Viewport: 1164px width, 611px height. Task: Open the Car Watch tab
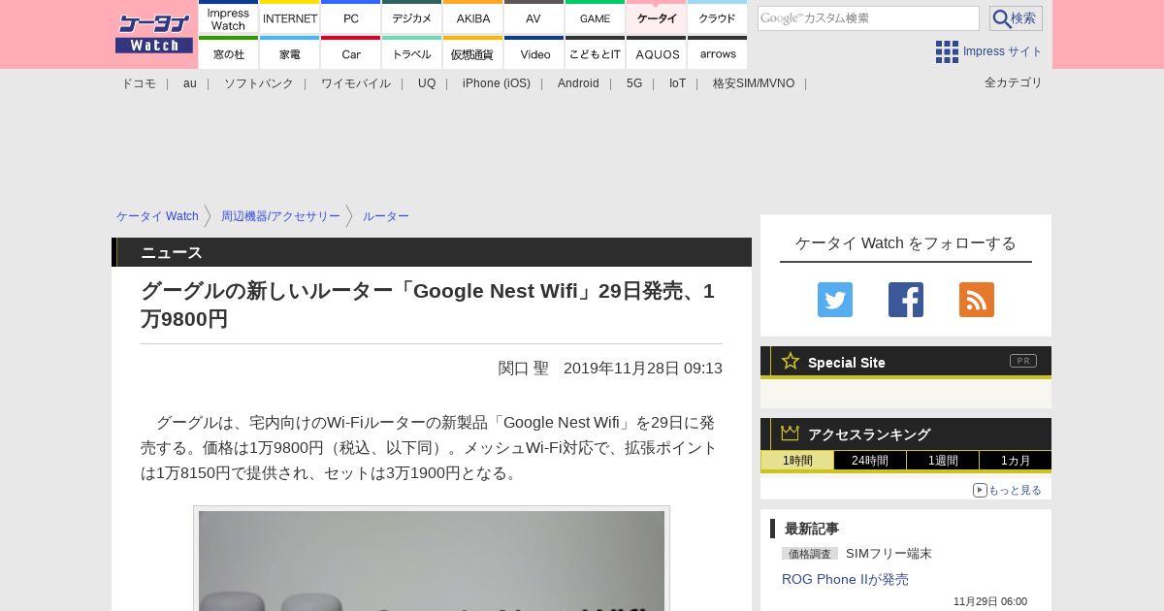[351, 52]
